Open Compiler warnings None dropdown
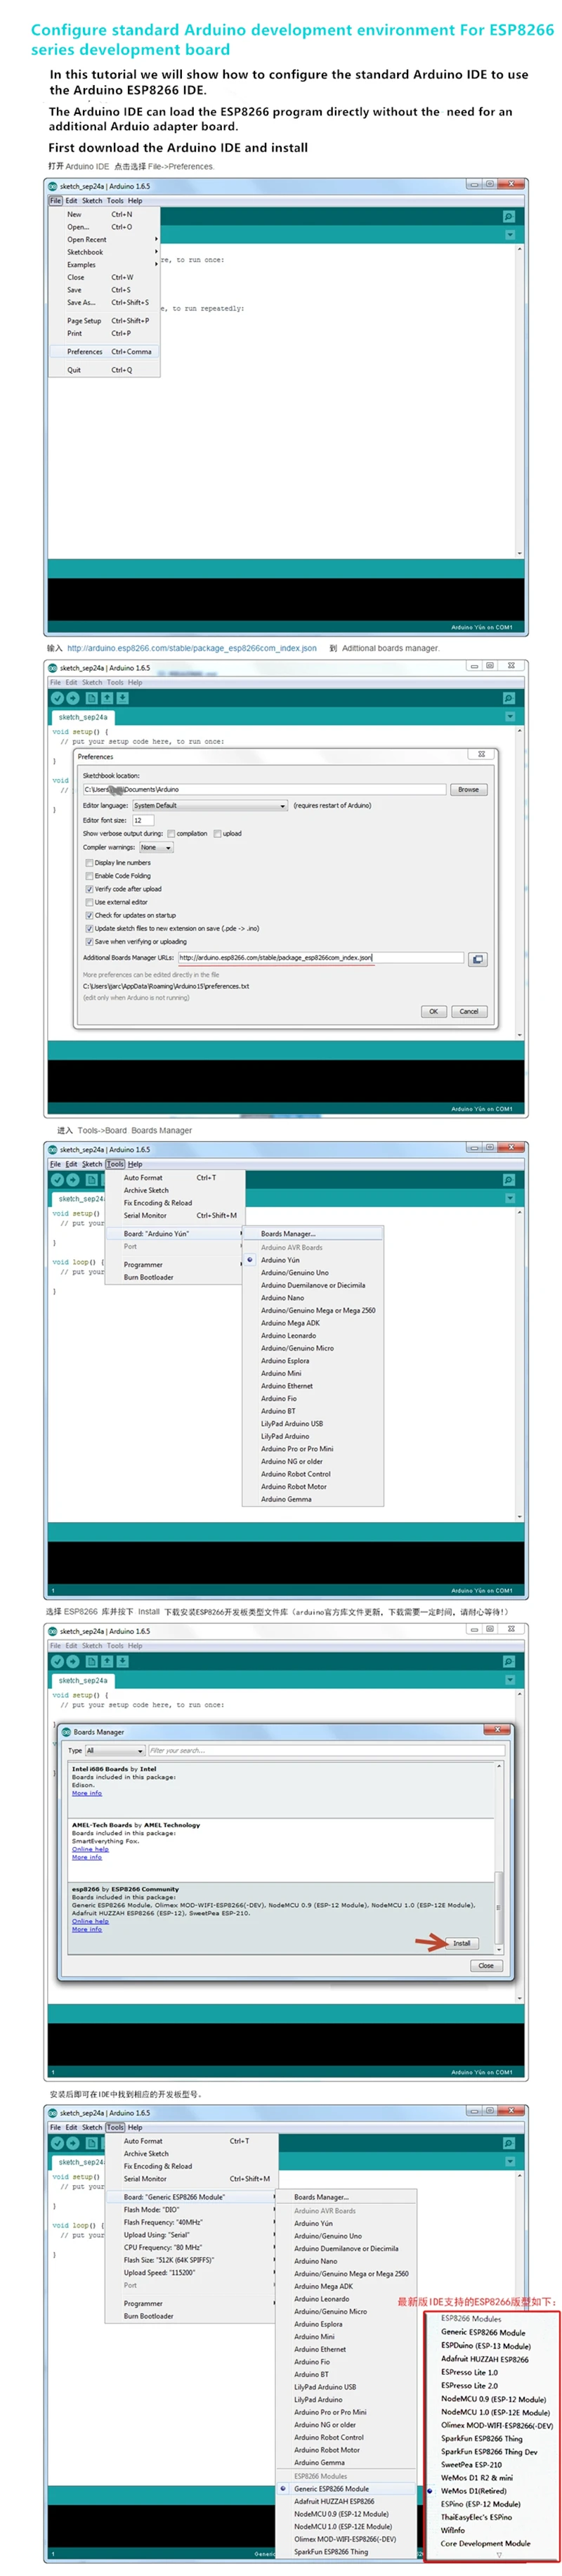562x2576 pixels. pyautogui.click(x=156, y=847)
